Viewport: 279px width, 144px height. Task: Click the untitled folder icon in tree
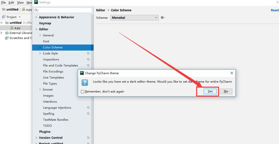tap(7, 23)
